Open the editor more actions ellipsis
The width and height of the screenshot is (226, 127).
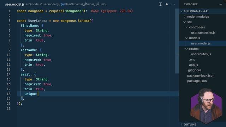coord(173,4)
